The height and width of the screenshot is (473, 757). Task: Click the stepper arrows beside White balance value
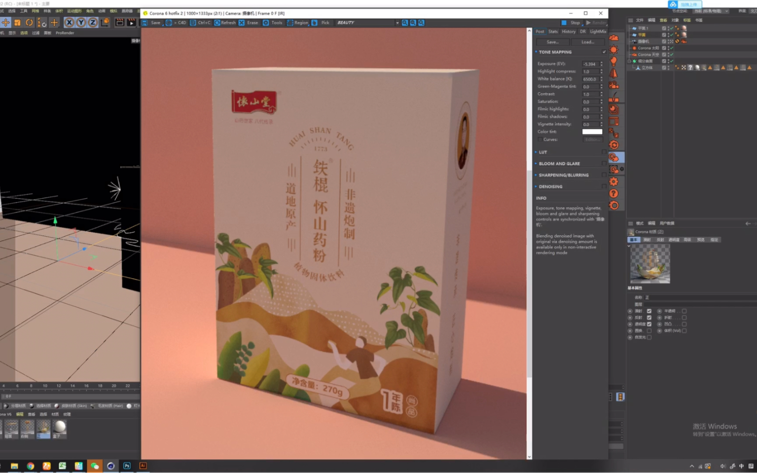(x=602, y=79)
